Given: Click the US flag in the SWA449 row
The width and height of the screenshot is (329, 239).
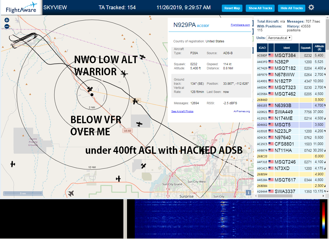Looking at the screenshot, I should pos(271,112).
